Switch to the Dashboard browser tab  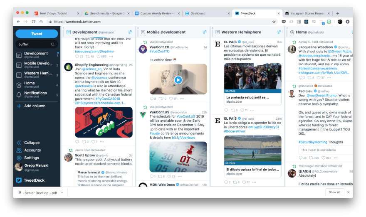pyautogui.click(x=207, y=13)
